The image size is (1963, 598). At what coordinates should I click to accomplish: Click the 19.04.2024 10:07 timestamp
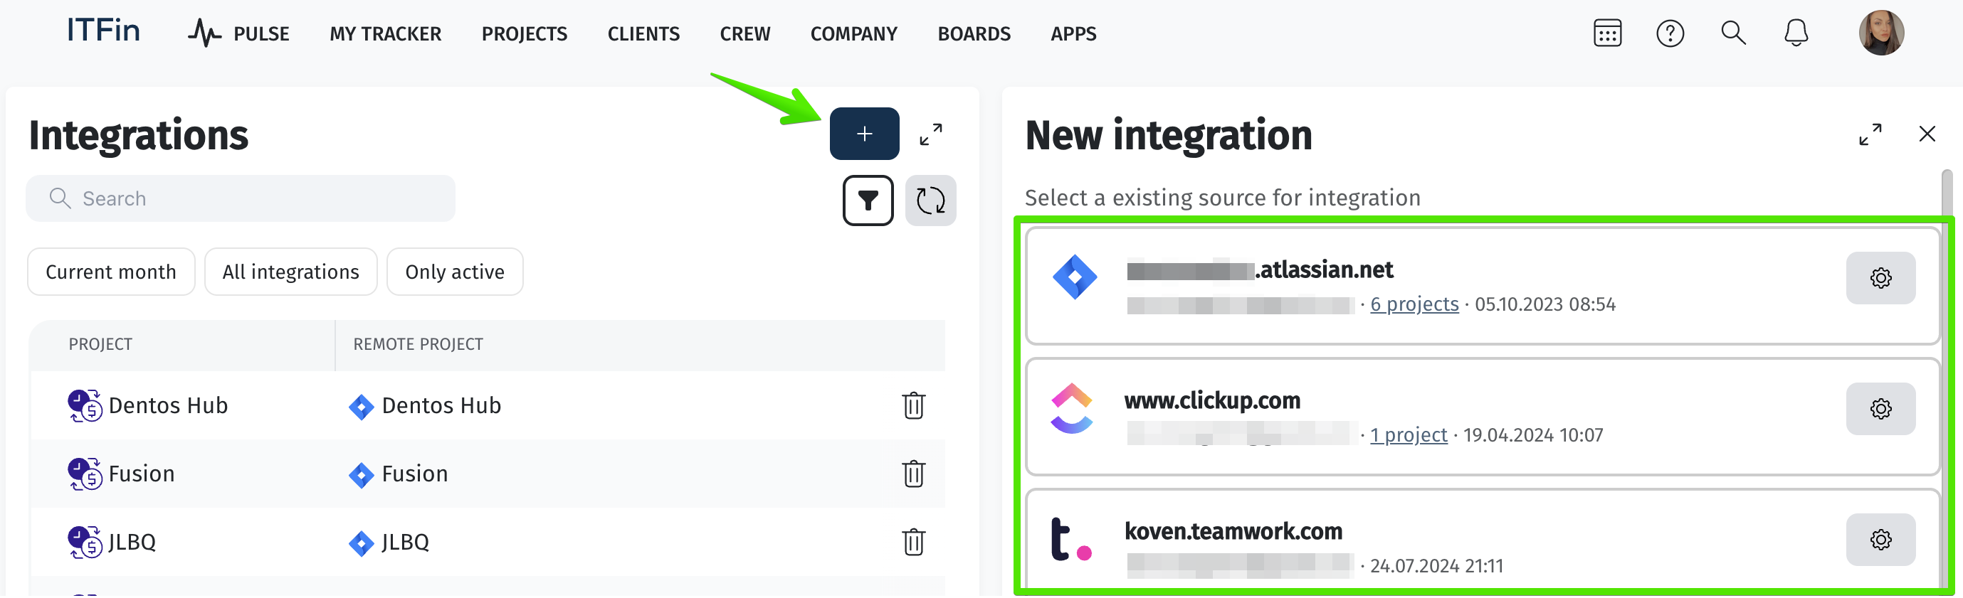1532,435
